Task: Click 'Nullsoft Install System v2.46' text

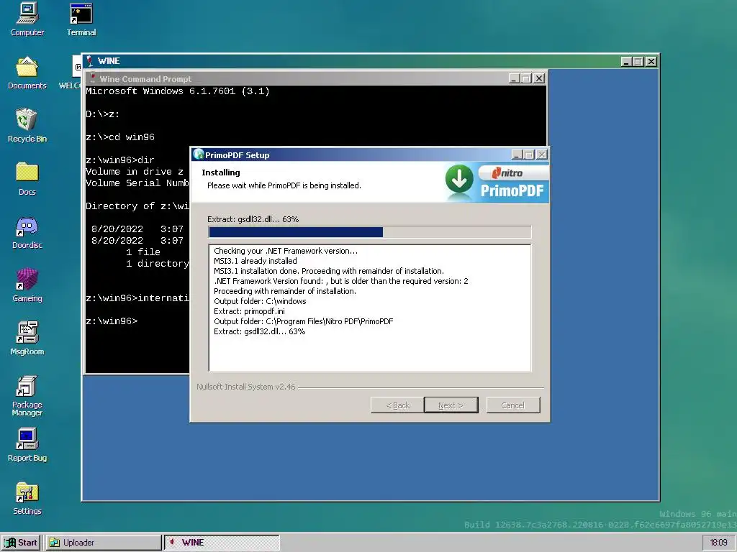Action: (246, 387)
